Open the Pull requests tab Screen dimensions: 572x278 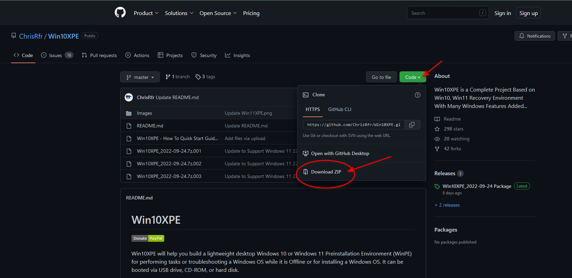coord(99,55)
